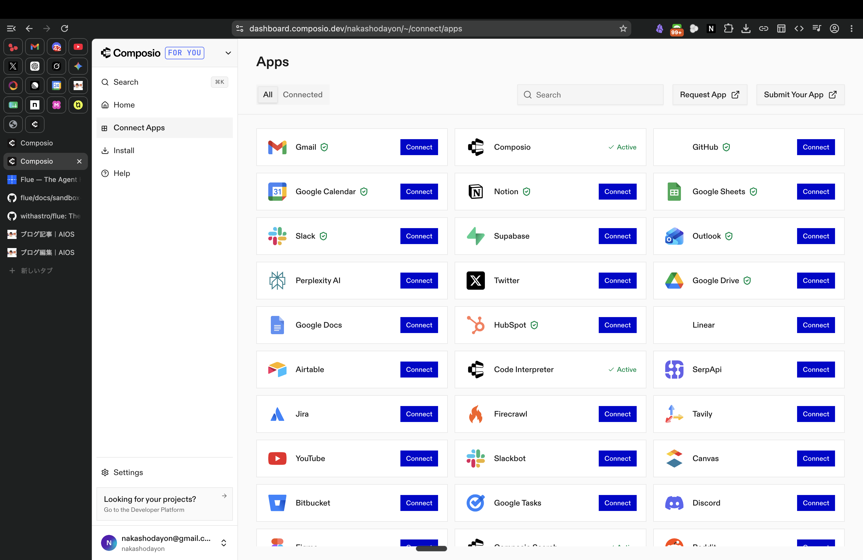The image size is (863, 560).
Task: Switch to the Flue — The Agent tab
Action: click(x=46, y=179)
